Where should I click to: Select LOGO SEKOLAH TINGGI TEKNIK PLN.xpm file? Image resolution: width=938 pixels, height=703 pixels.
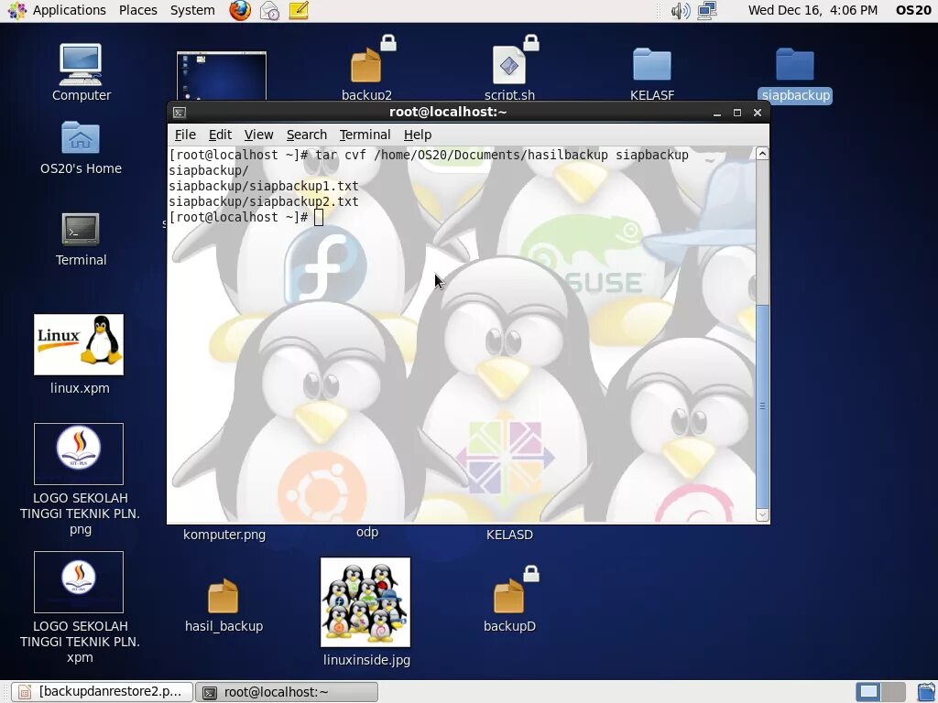click(x=79, y=582)
